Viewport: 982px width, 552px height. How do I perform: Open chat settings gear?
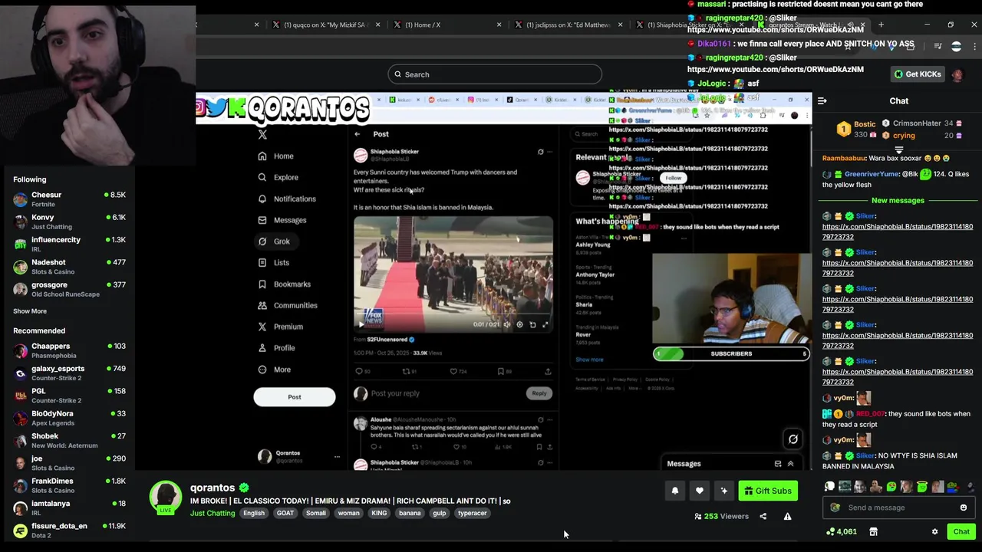point(934,531)
